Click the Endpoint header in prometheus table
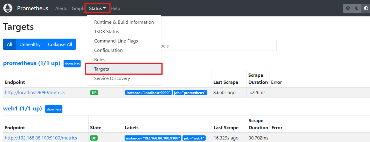The height and width of the screenshot is (142, 370). [15, 82]
